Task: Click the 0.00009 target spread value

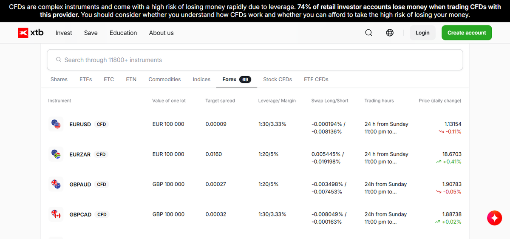Action: click(216, 124)
